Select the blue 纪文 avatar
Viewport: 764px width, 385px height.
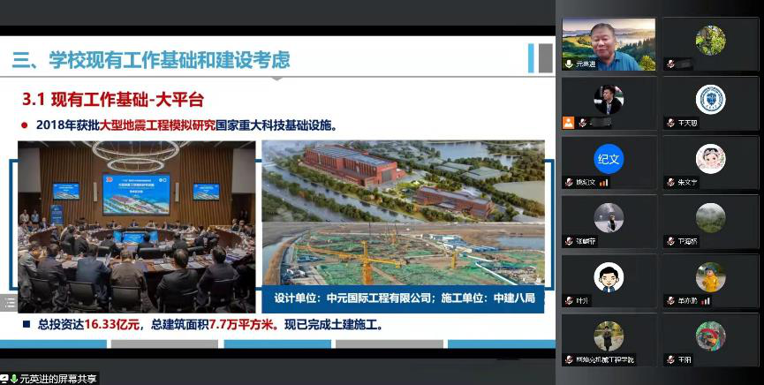pos(609,158)
